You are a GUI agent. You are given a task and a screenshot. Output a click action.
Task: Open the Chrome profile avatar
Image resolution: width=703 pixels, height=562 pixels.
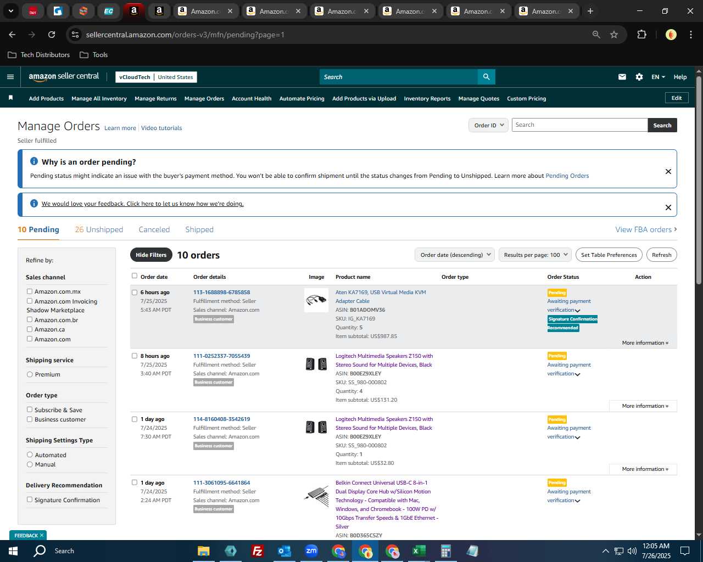coord(671,35)
